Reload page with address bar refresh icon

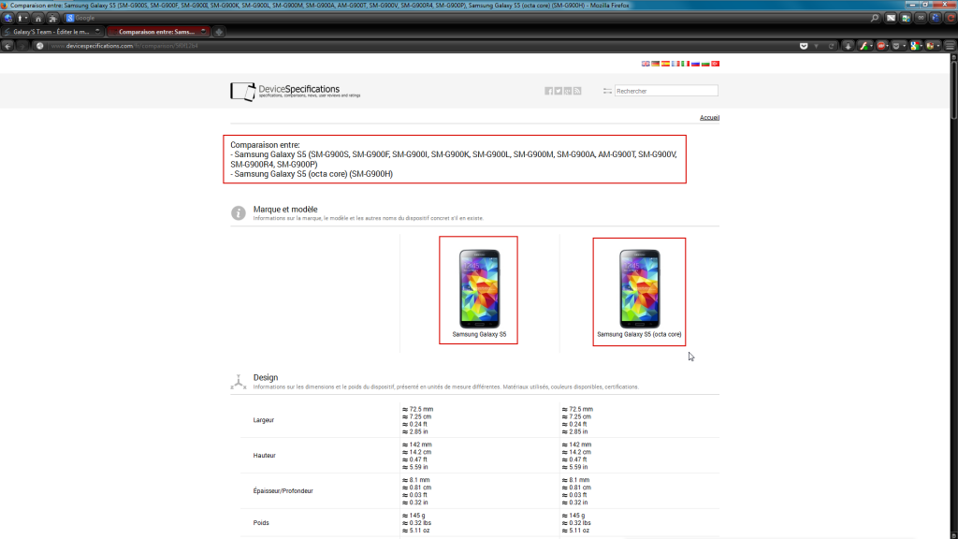(831, 46)
